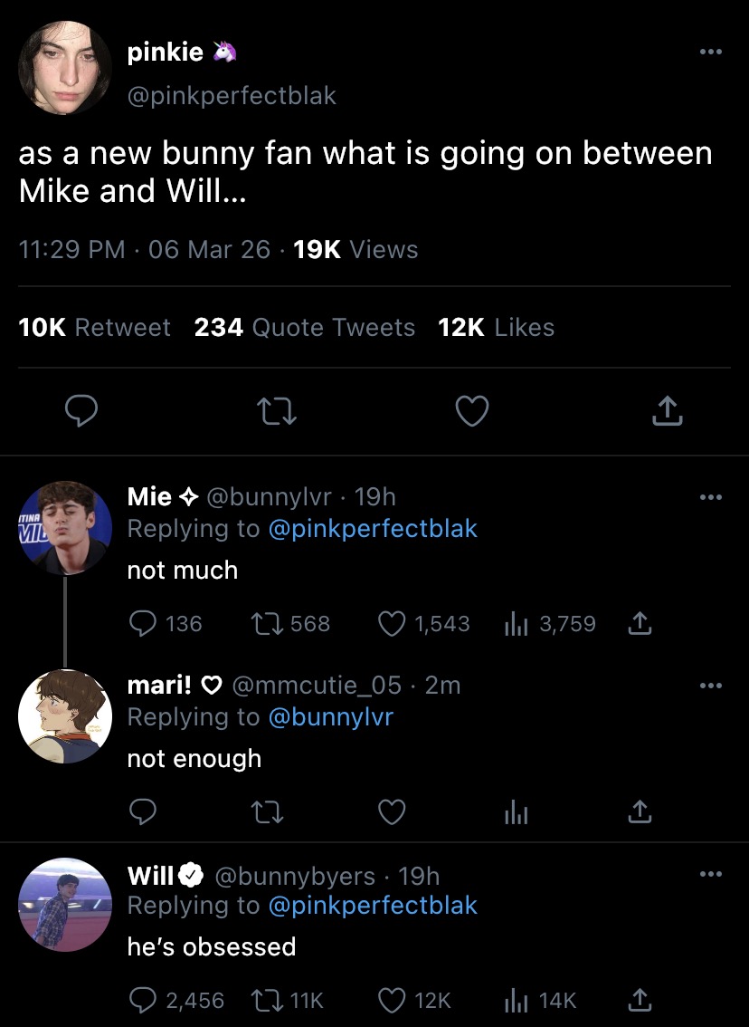Viewport: 749px width, 1027px height.
Task: Open the @bunnylvr mention link
Action: (x=330, y=717)
